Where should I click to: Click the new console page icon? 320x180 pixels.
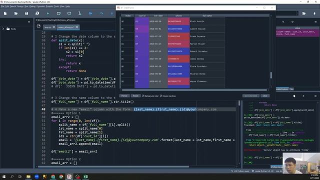[294, 96]
